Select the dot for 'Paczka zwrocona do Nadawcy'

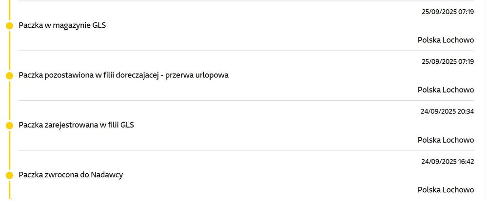pos(9,175)
